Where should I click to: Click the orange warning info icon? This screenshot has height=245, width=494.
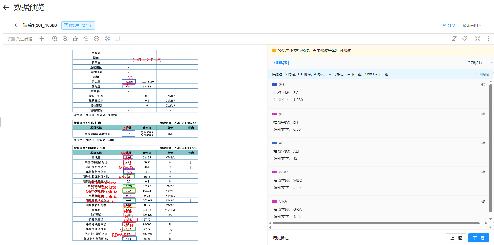(x=274, y=50)
